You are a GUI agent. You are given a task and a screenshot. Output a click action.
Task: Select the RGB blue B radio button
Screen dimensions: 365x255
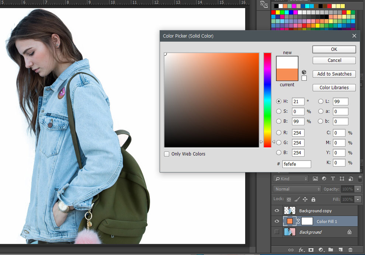(x=279, y=153)
